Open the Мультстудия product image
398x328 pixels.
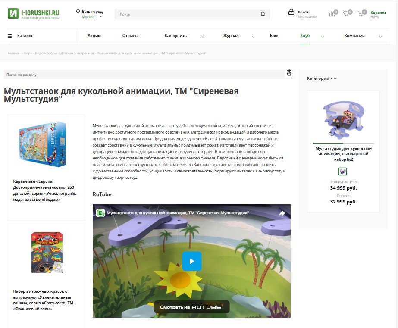pyautogui.click(x=343, y=120)
